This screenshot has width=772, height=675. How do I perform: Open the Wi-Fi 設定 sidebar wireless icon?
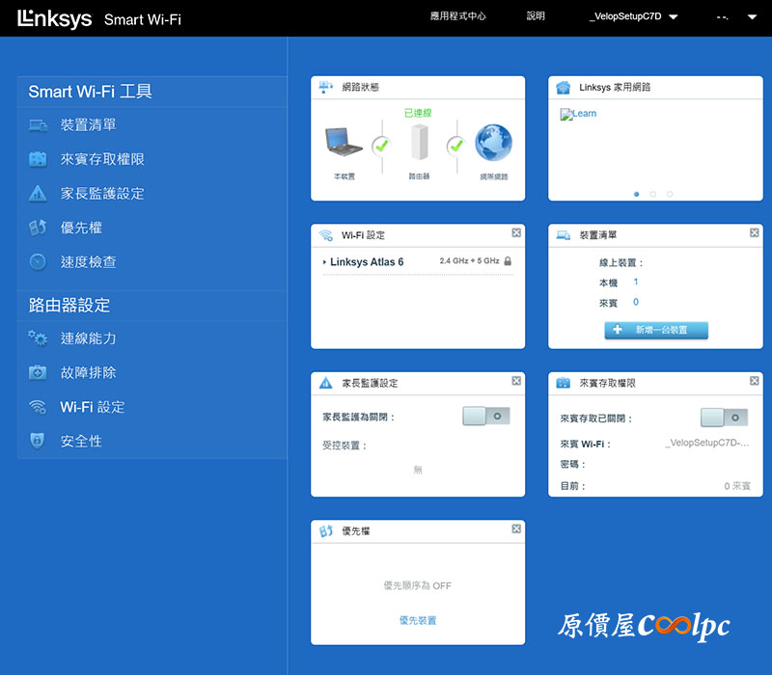click(38, 407)
